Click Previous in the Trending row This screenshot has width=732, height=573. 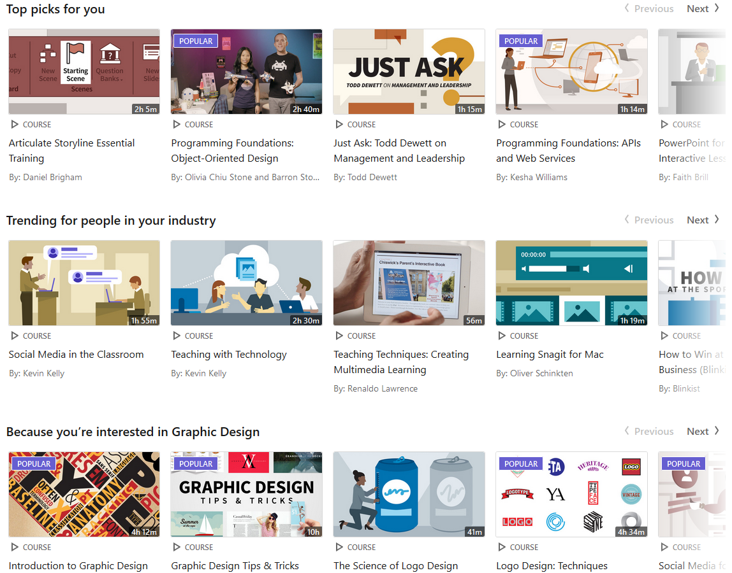[649, 220]
